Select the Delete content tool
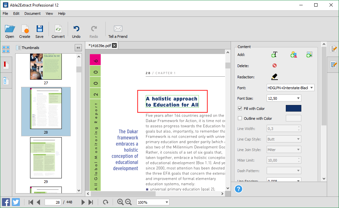 (274, 65)
